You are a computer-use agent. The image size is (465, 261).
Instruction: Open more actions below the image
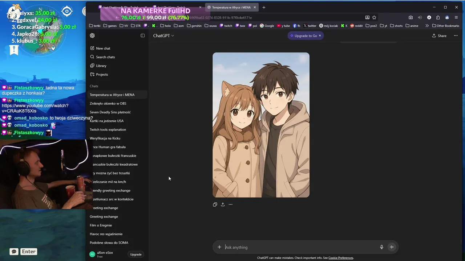pos(230,204)
